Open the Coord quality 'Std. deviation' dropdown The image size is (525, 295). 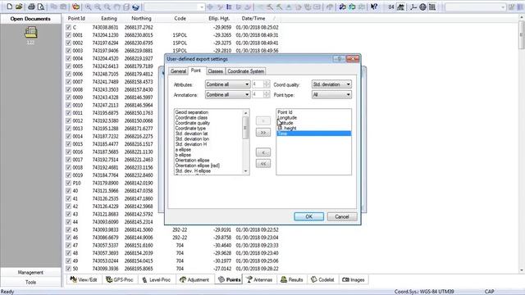coord(331,84)
